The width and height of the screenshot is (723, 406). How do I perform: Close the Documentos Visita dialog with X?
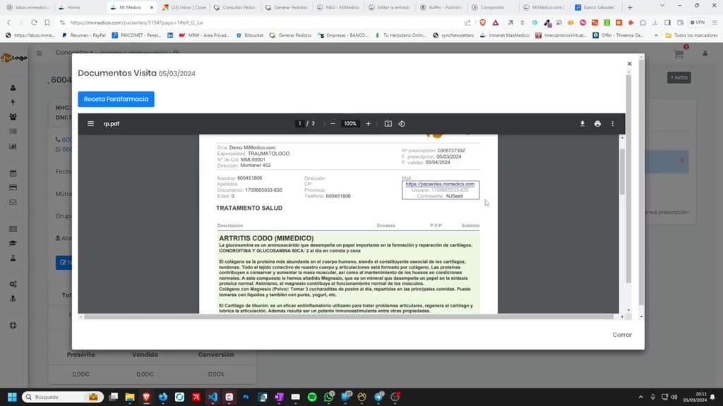[x=629, y=63]
